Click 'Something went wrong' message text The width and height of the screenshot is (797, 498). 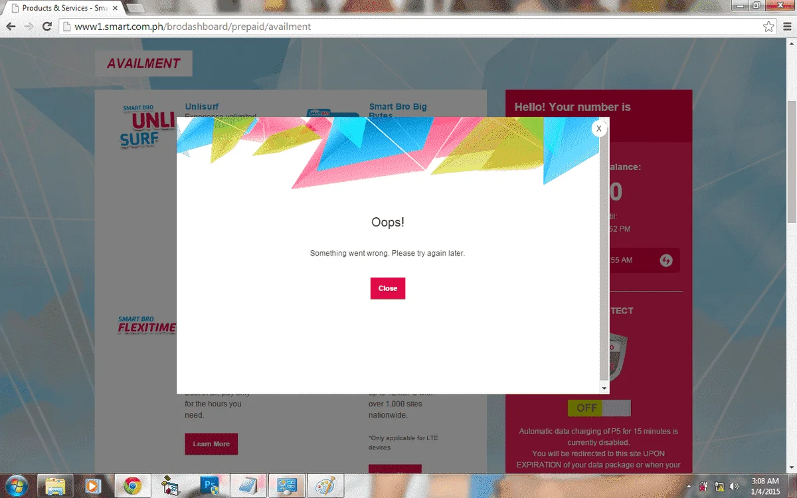(388, 254)
